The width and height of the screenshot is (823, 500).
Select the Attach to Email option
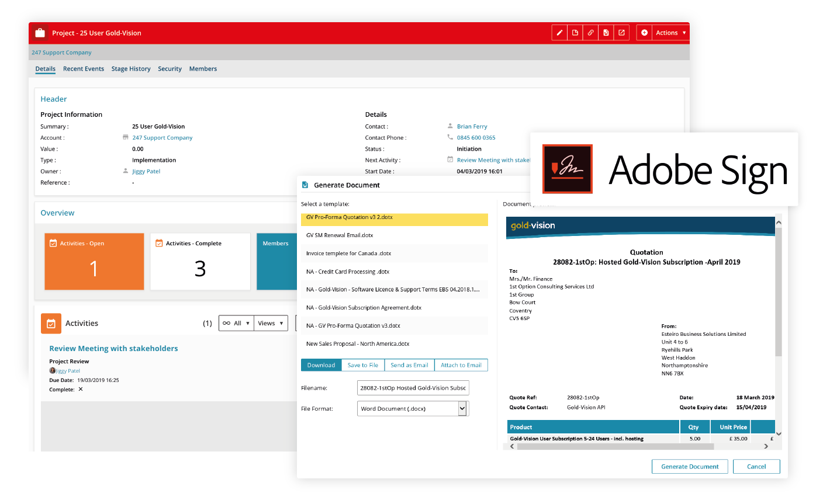tap(461, 365)
